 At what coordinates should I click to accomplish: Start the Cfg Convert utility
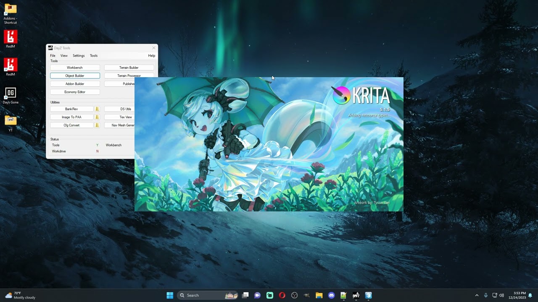pyautogui.click(x=71, y=125)
